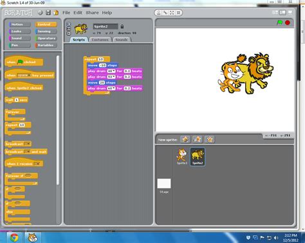
Task: Click the floppy disk save icon
Action: [48, 13]
